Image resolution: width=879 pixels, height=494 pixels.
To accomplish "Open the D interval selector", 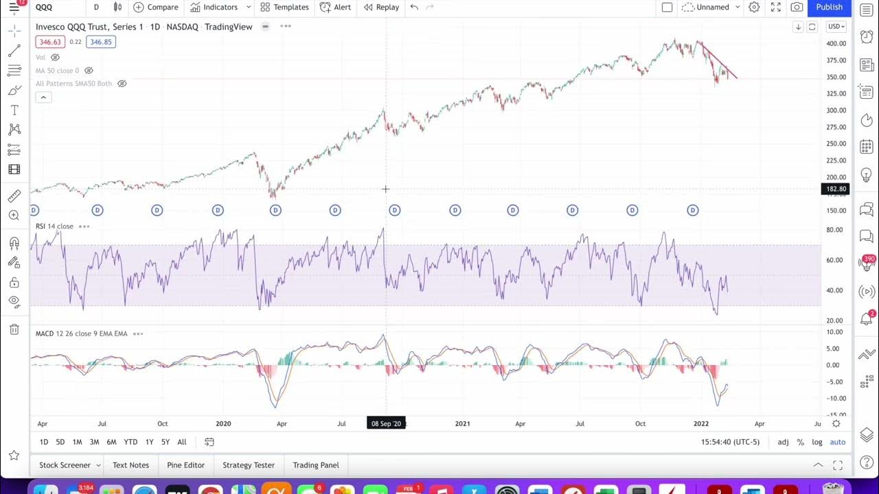I will tap(96, 8).
